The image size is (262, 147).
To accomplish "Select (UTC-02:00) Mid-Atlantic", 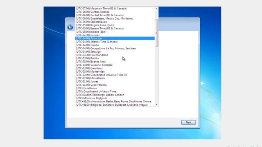I will [115, 78].
